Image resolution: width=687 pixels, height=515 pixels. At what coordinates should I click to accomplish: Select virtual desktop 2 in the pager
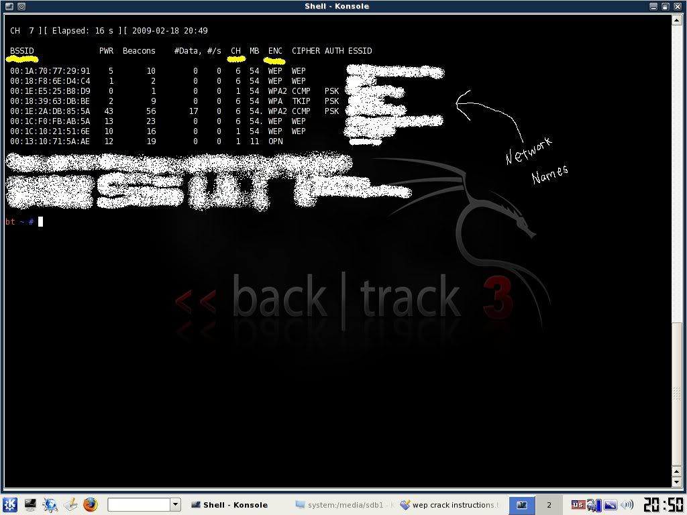click(549, 505)
